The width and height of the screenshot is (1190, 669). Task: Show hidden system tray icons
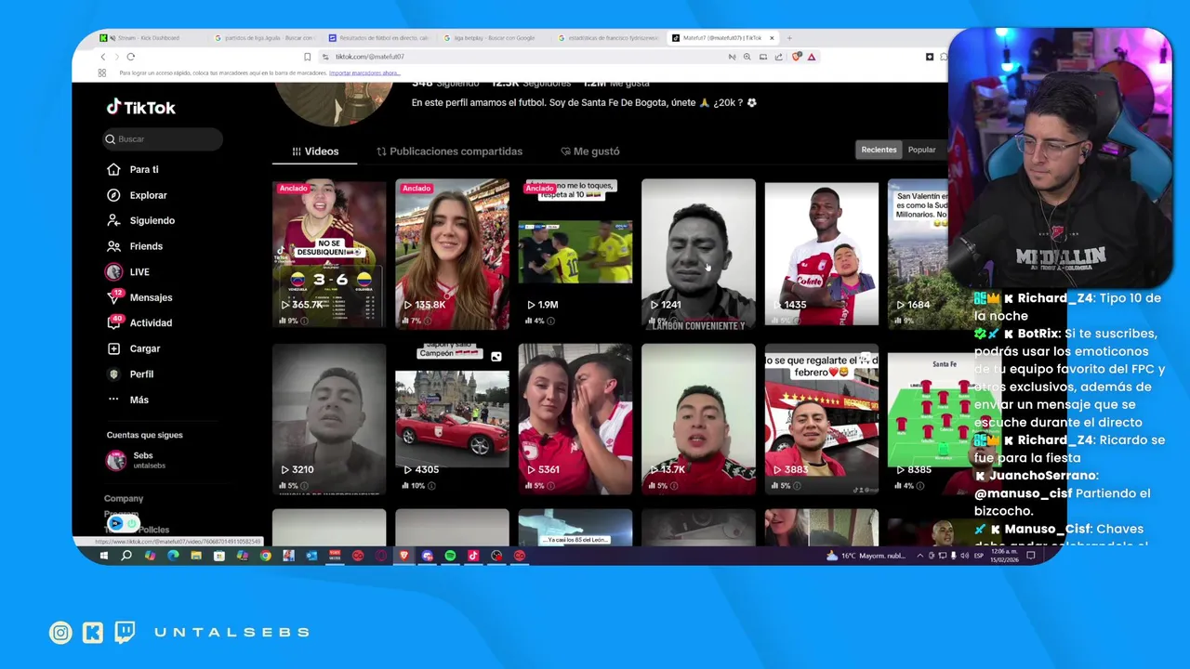[920, 556]
